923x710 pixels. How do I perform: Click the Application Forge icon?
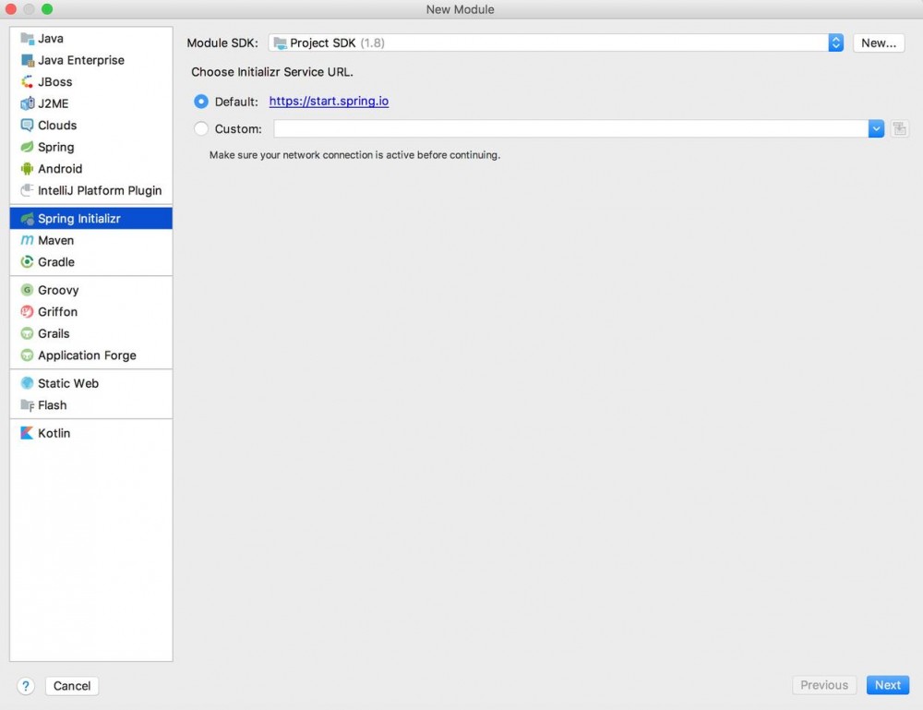(27, 355)
